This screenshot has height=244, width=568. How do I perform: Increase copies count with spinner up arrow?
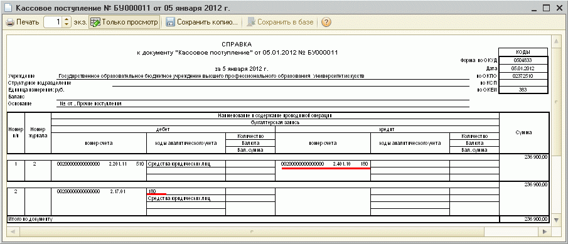pos(67,19)
